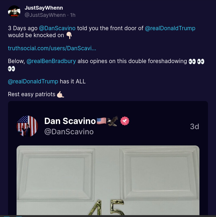The height and width of the screenshot is (217, 216).
Task: Click Dan Scavino's red verified badge
Action: (x=125, y=121)
